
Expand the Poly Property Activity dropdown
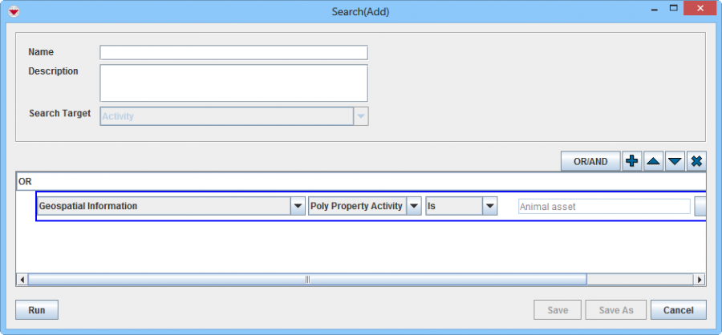pos(414,206)
